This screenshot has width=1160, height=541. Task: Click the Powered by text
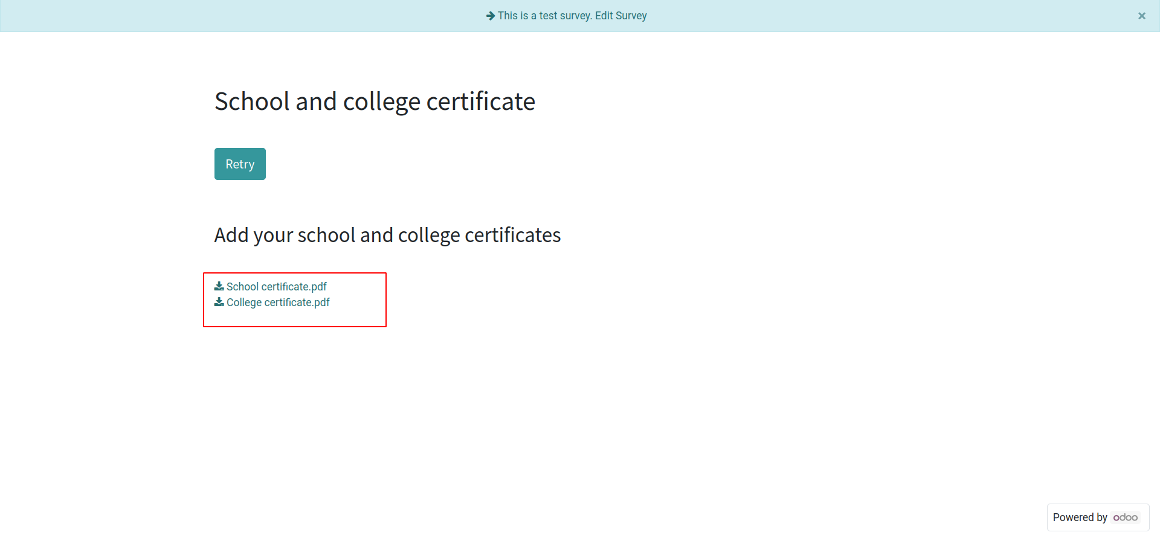pyautogui.click(x=1080, y=517)
